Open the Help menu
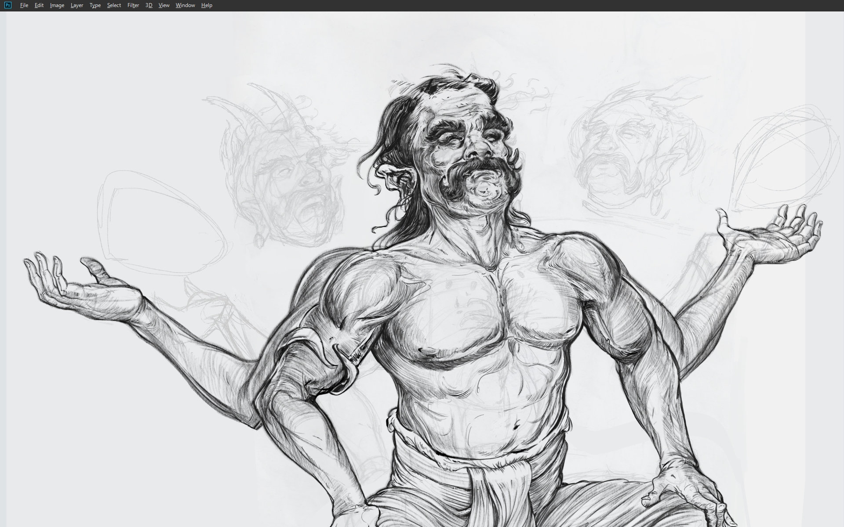Image resolution: width=844 pixels, height=527 pixels. point(207,5)
